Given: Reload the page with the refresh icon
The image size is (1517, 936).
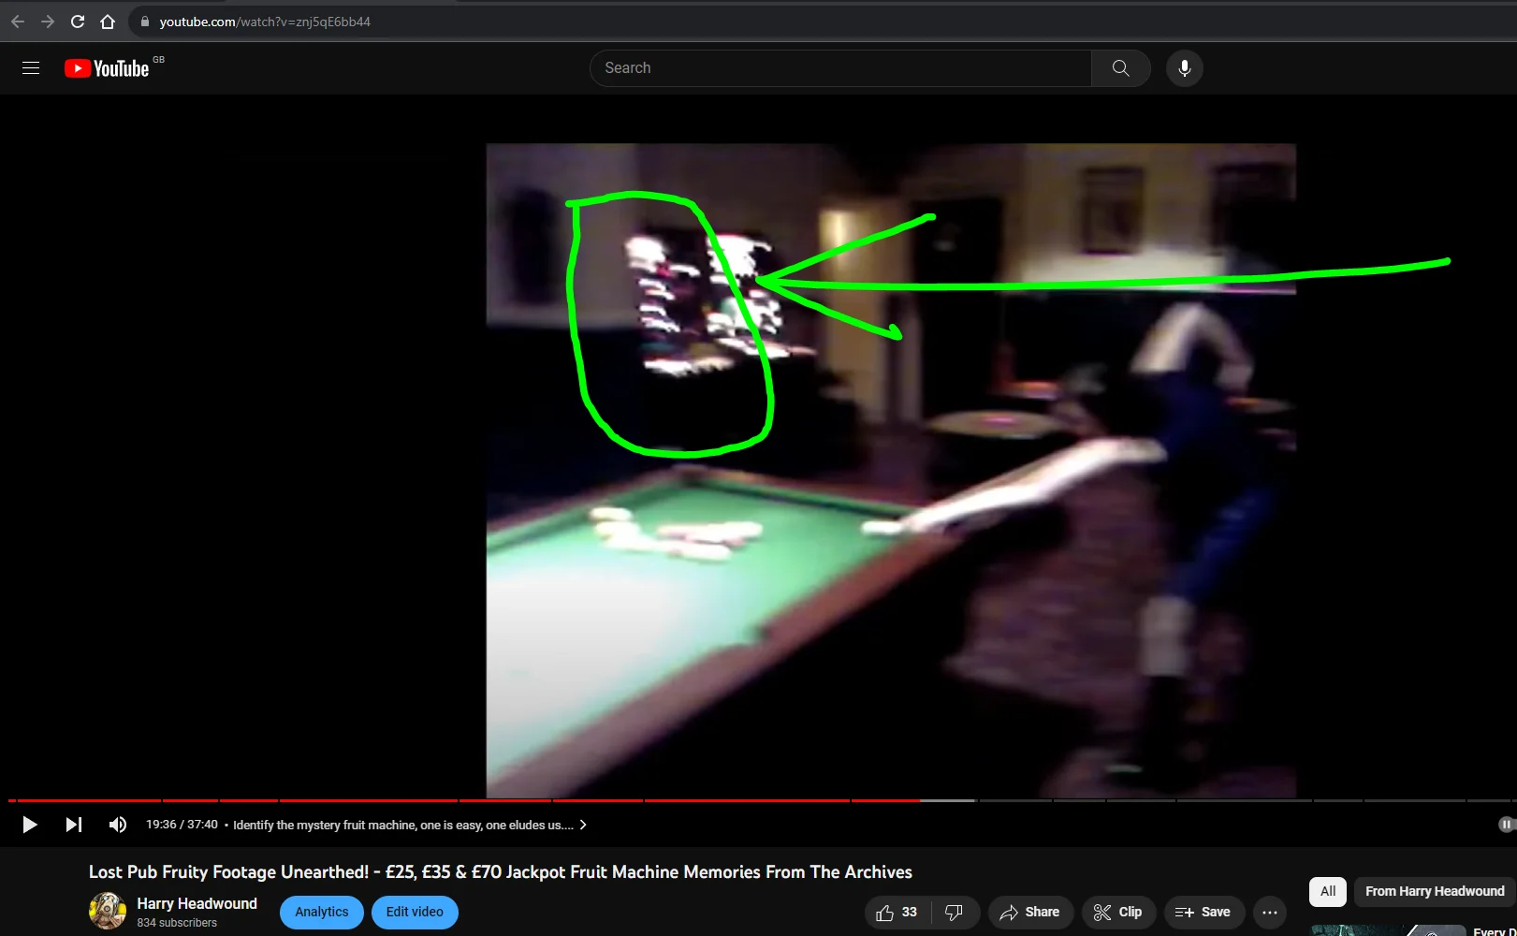Looking at the screenshot, I should (78, 22).
